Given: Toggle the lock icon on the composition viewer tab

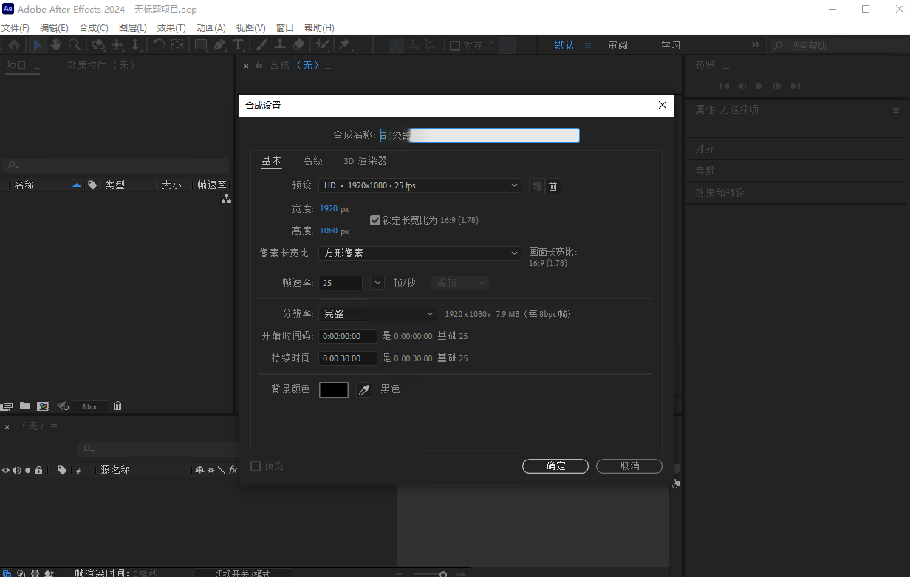Looking at the screenshot, I should coord(259,65).
